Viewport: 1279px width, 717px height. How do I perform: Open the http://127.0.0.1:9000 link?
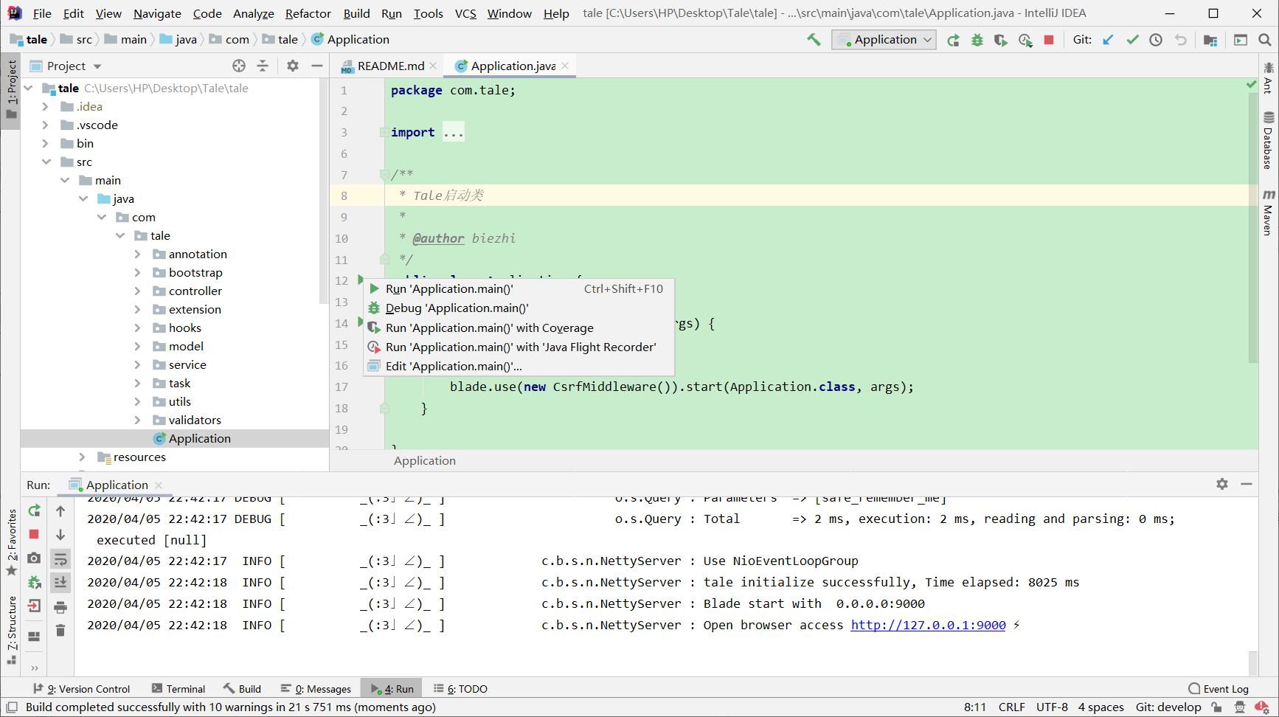pos(928,625)
